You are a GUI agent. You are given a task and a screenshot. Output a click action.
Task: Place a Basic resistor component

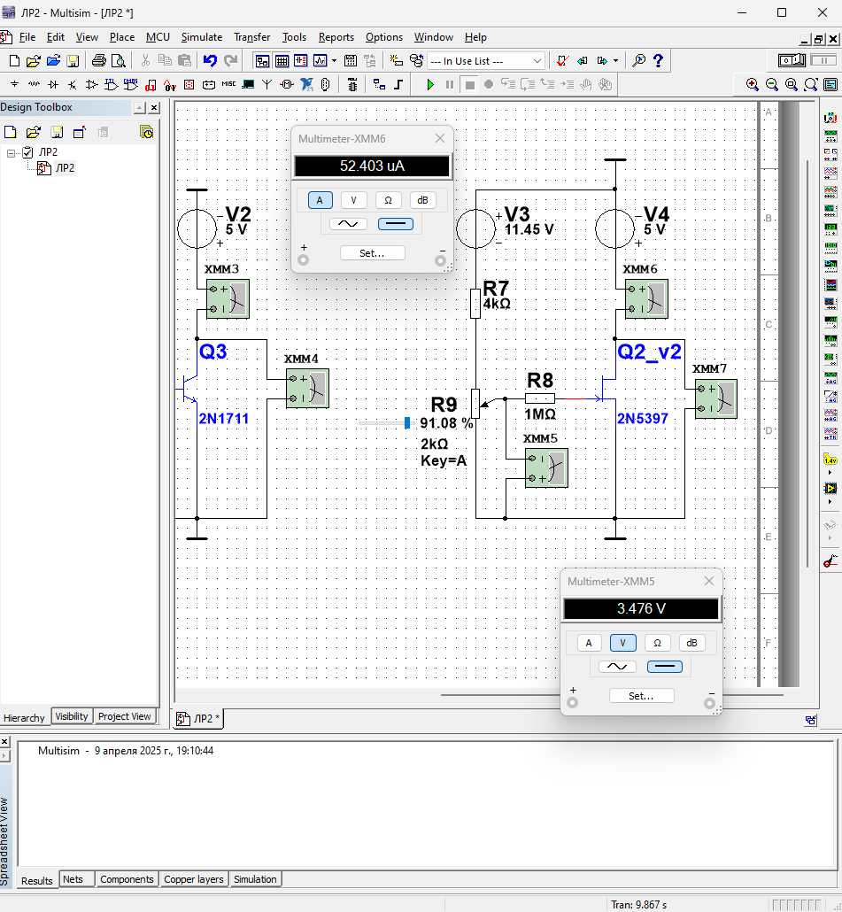(x=35, y=85)
